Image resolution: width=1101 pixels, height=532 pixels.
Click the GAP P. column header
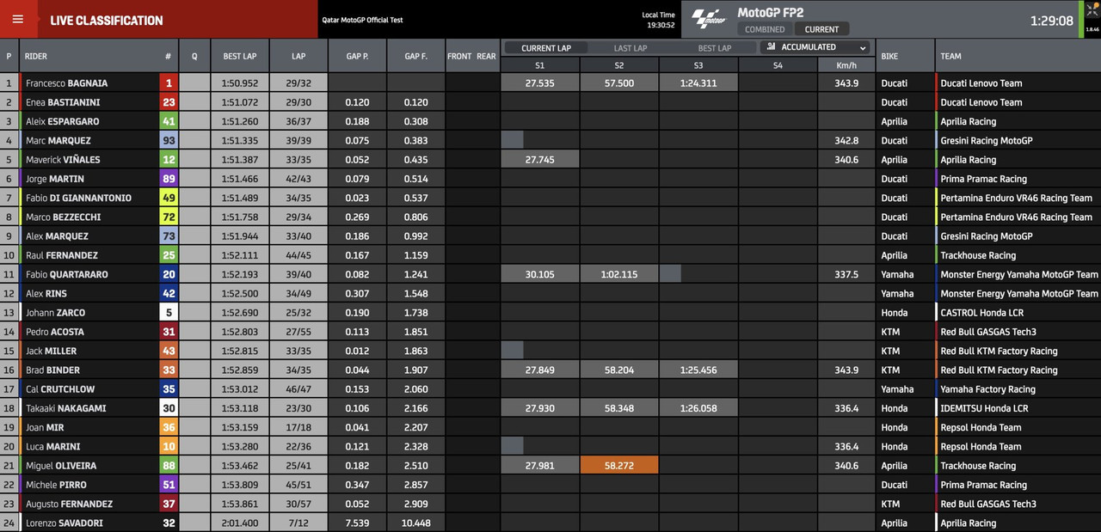tap(357, 56)
